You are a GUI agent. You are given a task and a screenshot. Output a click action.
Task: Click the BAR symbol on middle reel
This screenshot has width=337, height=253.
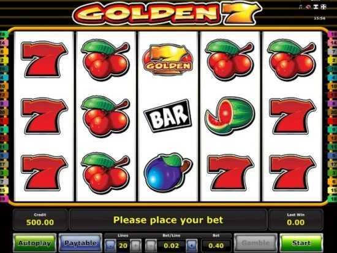[x=168, y=115]
